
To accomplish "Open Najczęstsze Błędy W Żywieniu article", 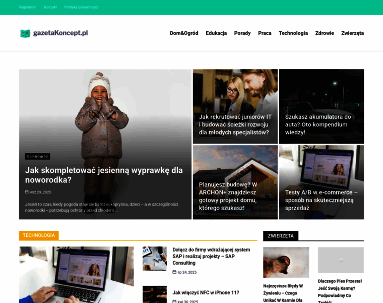I will click(x=283, y=293).
